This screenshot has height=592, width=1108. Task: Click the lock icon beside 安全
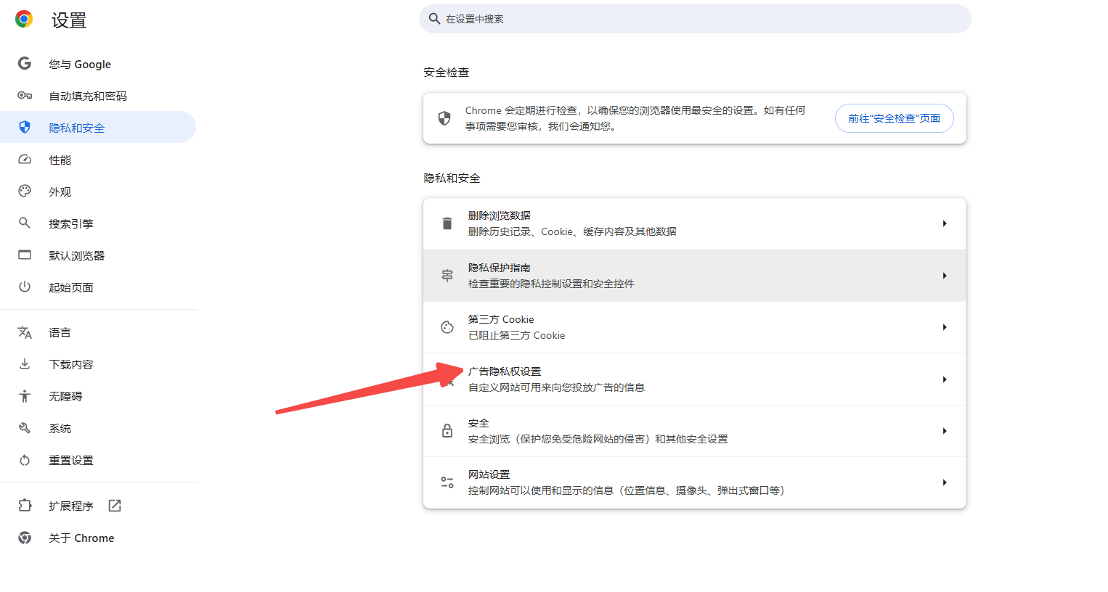tap(447, 430)
